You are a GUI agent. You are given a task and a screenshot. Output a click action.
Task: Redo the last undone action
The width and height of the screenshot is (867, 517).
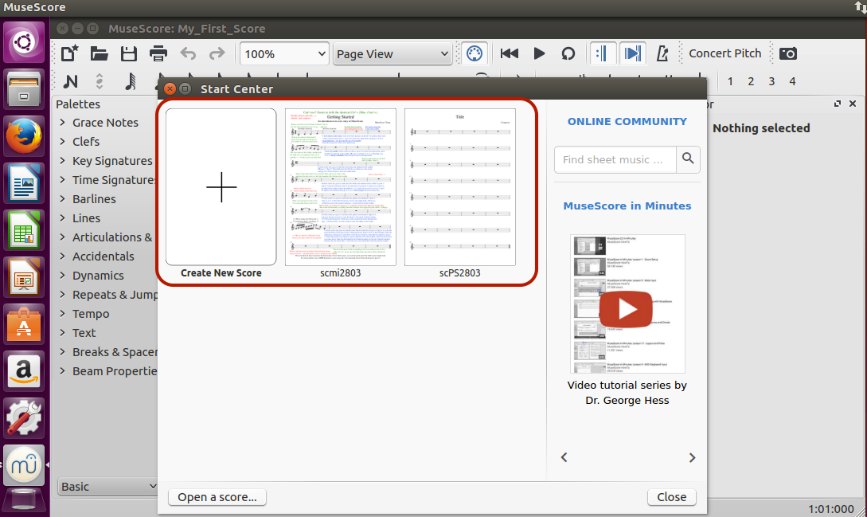(x=217, y=53)
